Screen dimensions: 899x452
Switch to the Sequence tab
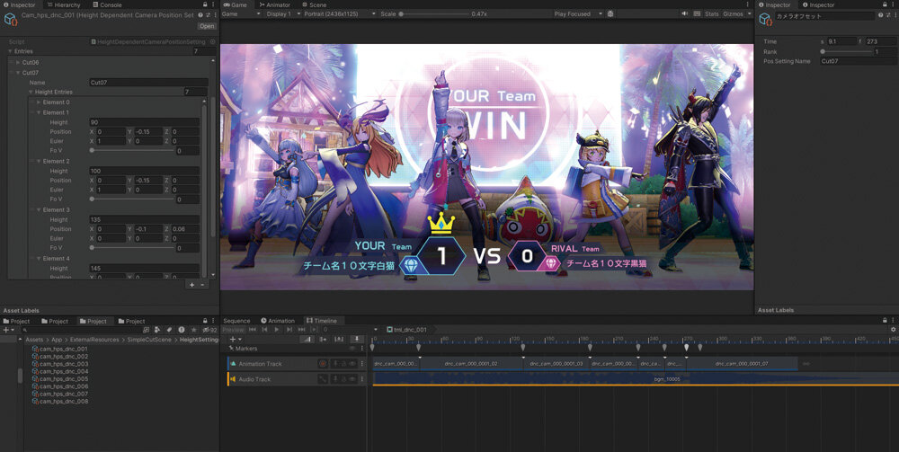click(x=236, y=321)
